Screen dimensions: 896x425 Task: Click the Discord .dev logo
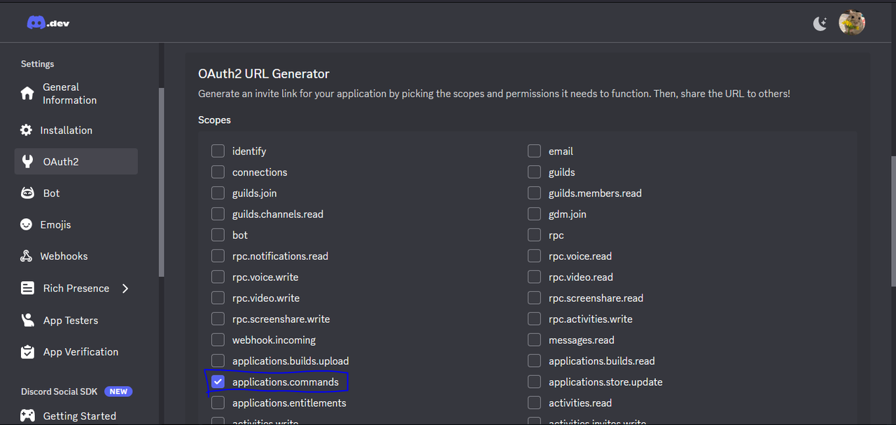[x=48, y=23]
